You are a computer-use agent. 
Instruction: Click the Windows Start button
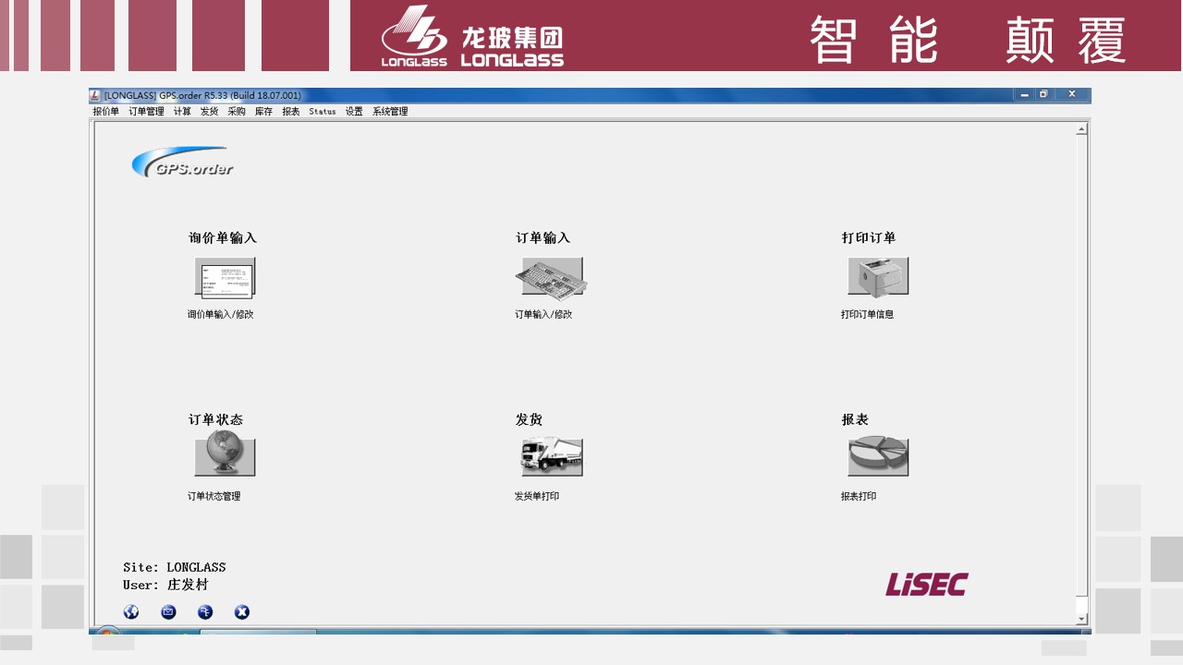coord(108,634)
